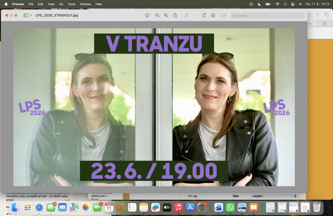Show the Markup toolbar
This screenshot has width=333, height=216.
point(213,15)
